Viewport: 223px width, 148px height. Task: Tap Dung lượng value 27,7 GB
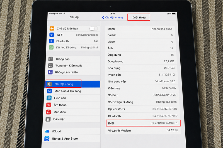point(169,61)
